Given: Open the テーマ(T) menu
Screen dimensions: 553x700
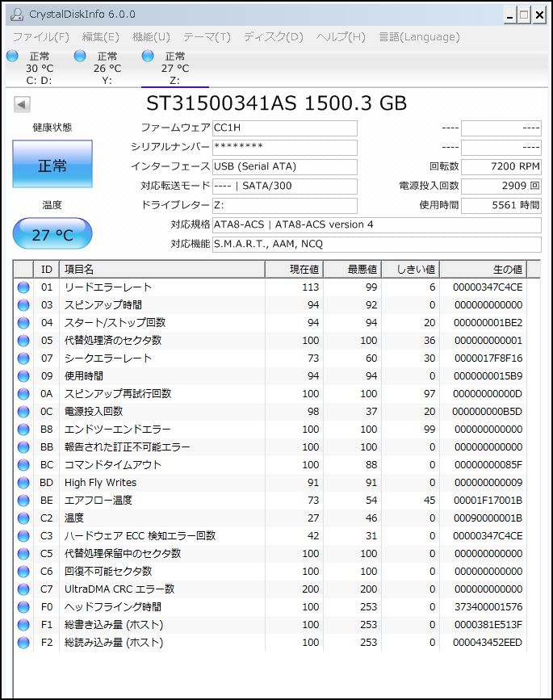Looking at the screenshot, I should point(207,37).
